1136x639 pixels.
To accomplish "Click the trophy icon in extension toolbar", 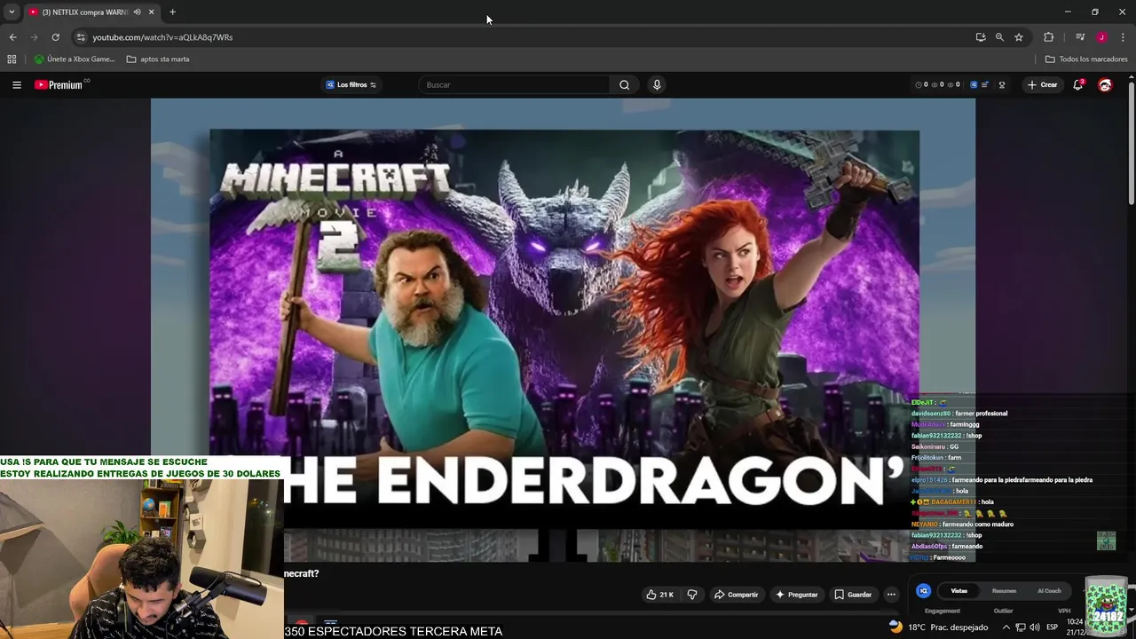I will click(1002, 85).
